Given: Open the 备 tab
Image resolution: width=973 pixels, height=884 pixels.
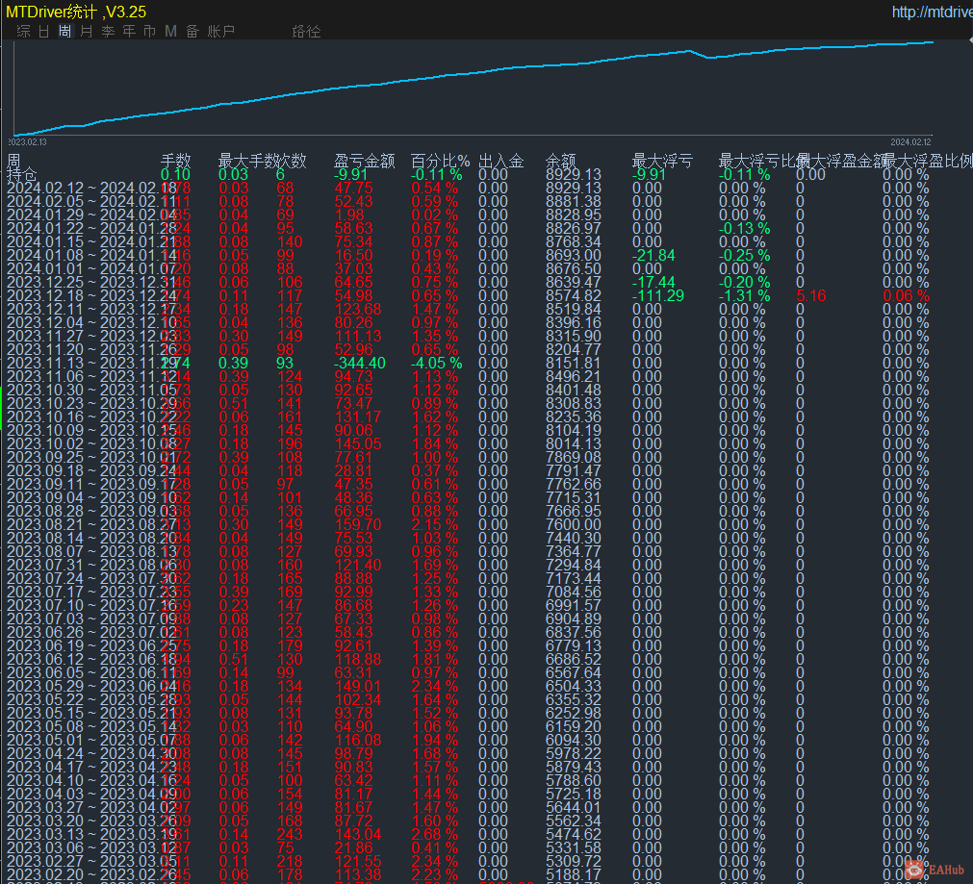Looking at the screenshot, I should [x=192, y=31].
